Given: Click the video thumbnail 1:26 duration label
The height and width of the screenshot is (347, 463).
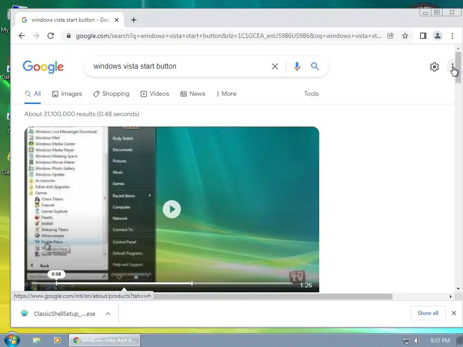Looking at the screenshot, I should pos(306,285).
